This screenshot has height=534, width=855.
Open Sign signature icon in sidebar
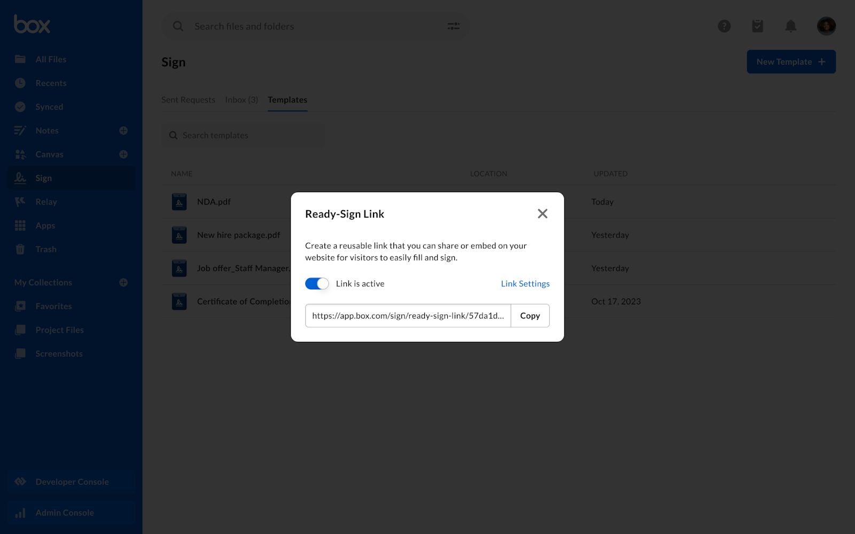coord(20,178)
